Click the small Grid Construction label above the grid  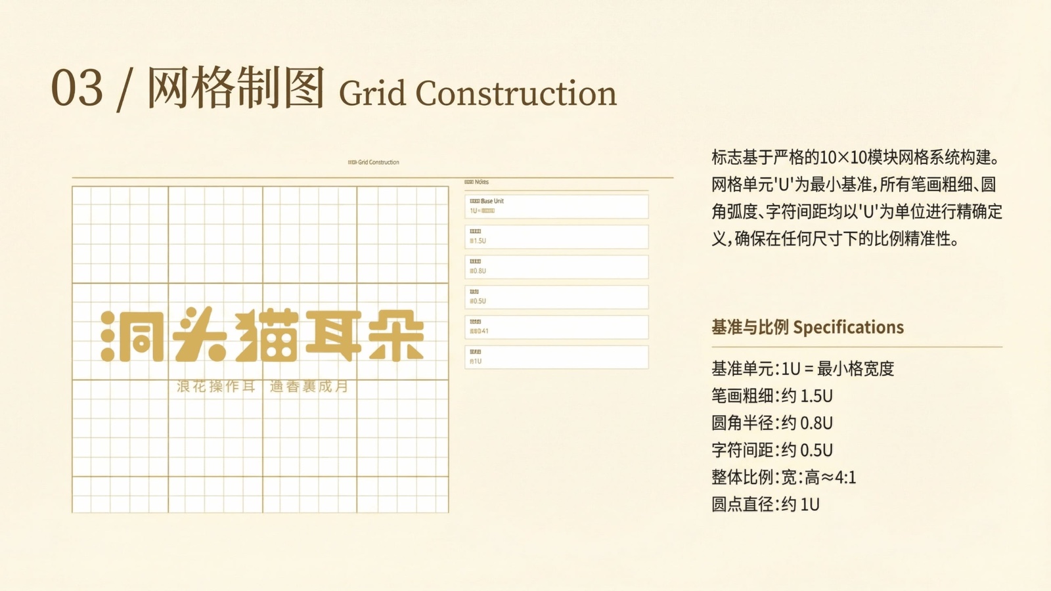coord(373,162)
